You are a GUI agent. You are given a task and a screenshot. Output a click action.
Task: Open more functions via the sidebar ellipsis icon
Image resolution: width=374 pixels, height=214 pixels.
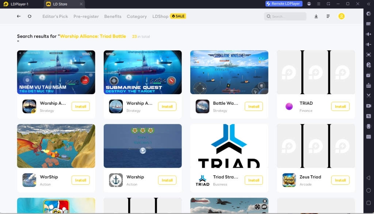(369, 136)
